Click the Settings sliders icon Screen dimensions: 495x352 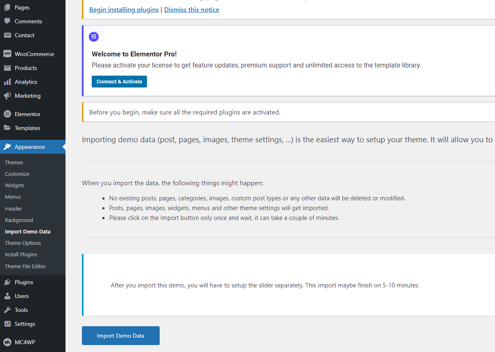[7, 324]
